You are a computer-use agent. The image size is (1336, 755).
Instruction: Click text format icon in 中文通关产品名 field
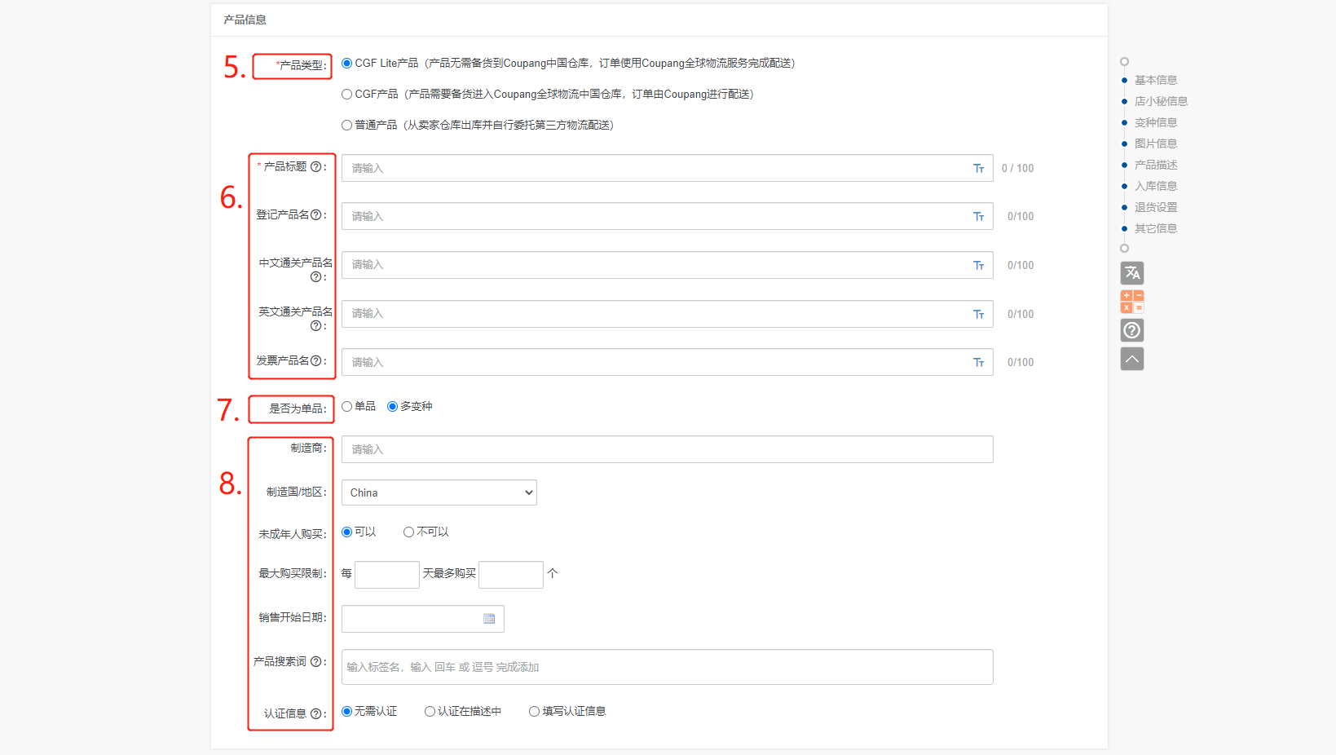pyautogui.click(x=978, y=266)
